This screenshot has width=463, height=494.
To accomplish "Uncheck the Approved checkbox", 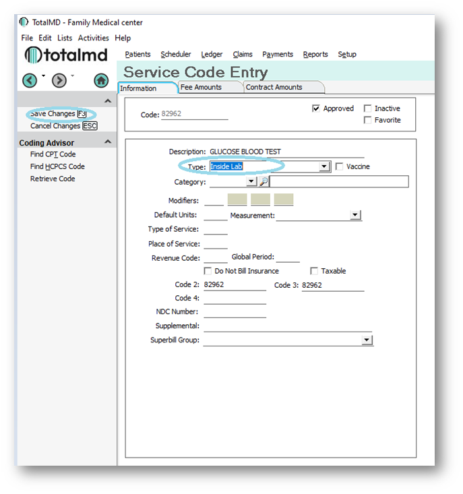I will point(316,109).
